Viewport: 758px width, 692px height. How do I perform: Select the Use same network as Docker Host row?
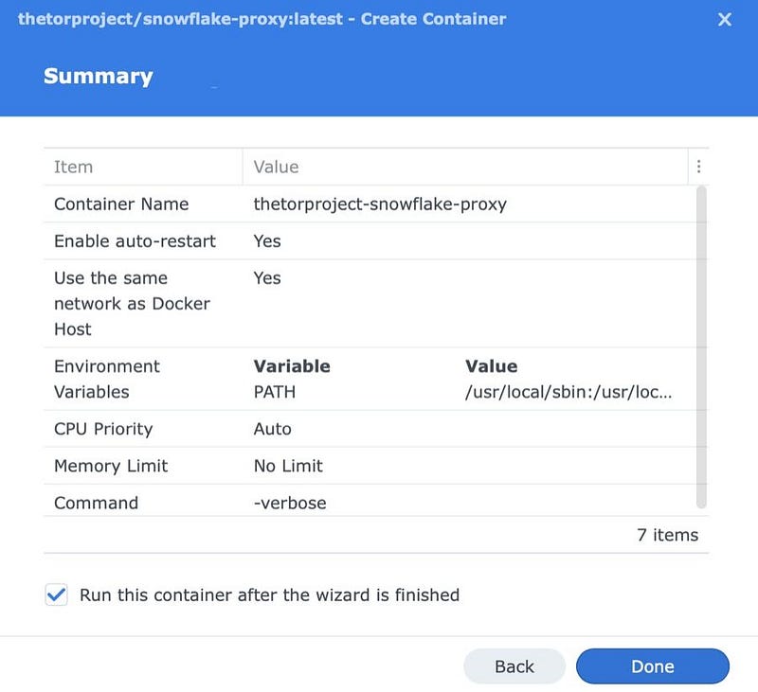point(370,304)
